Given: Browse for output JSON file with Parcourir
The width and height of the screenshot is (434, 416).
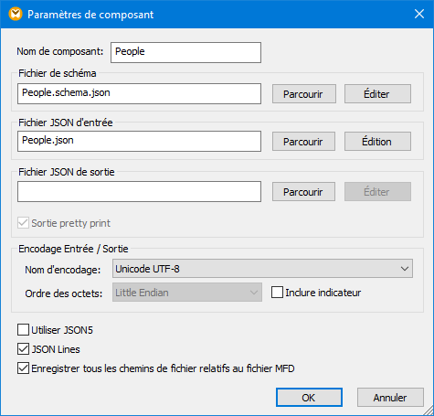Looking at the screenshot, I should [303, 192].
